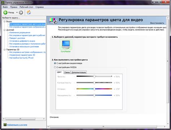Click the Восстановить link
171x130 pixels.
pos(157,23)
